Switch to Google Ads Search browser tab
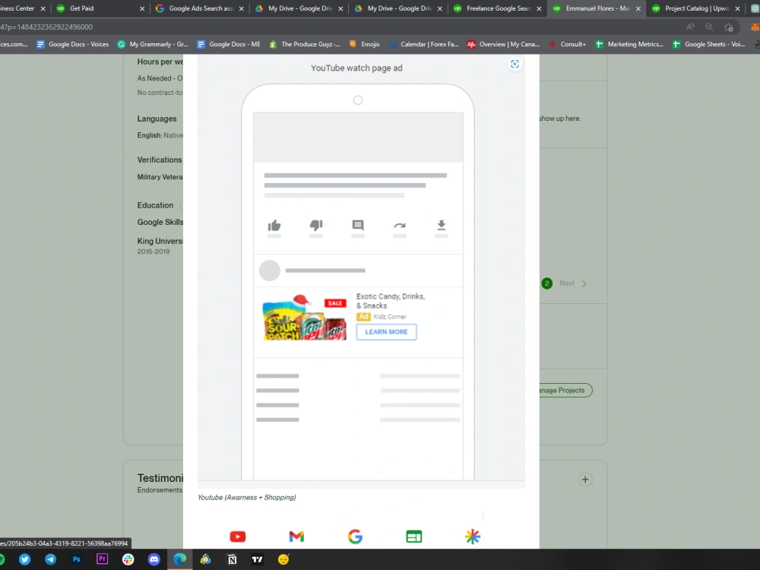The width and height of the screenshot is (760, 570). coord(201,8)
